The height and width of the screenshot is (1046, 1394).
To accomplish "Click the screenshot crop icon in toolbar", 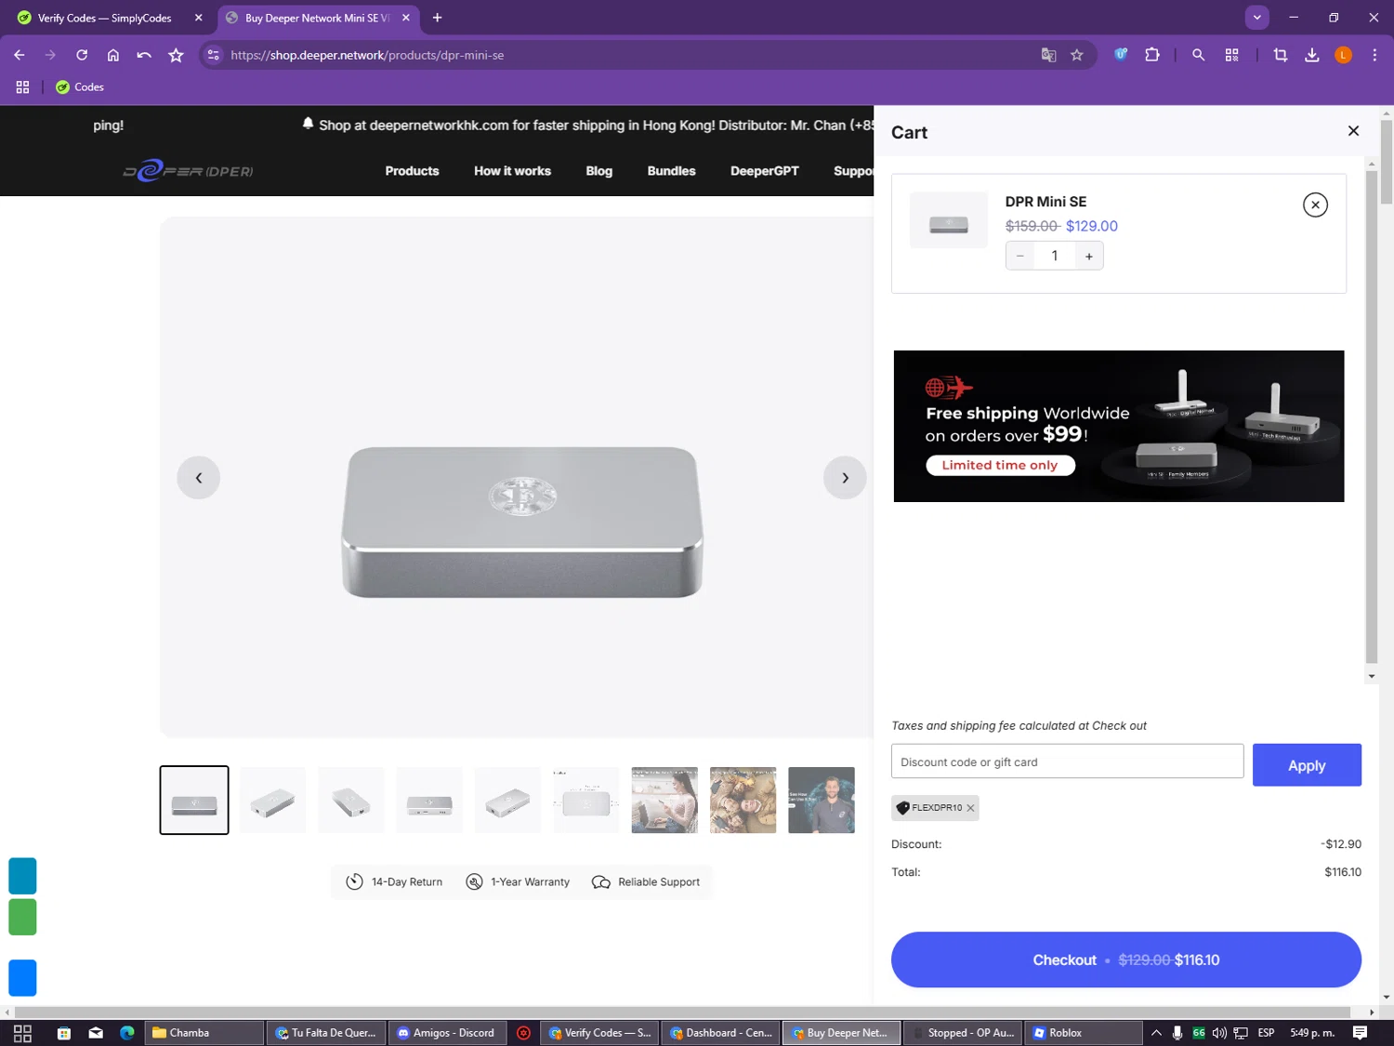I will [1280, 55].
